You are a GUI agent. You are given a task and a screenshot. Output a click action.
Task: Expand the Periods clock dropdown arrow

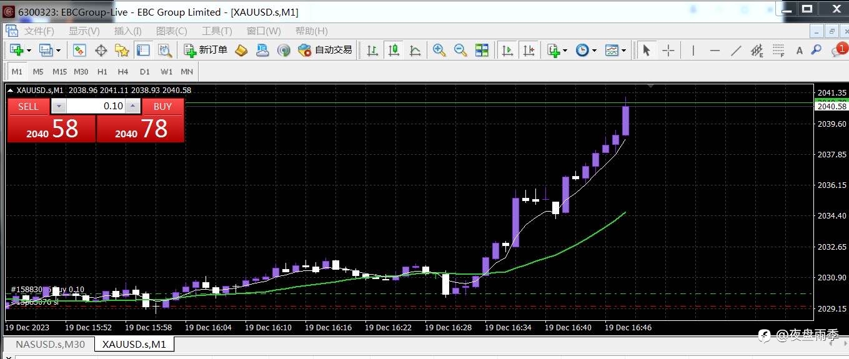(594, 51)
